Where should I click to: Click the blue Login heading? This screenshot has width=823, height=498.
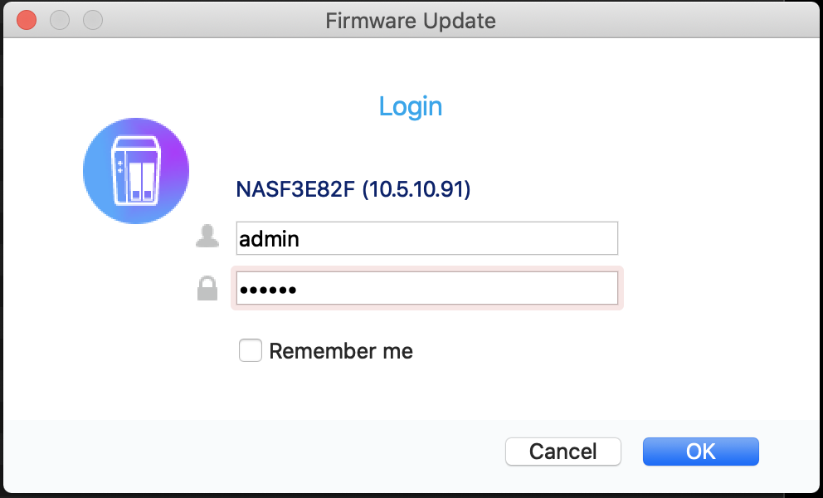point(411,106)
